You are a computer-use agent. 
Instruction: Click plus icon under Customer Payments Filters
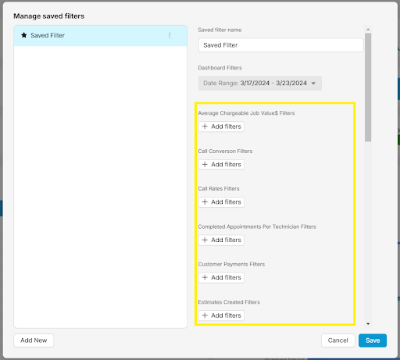click(x=205, y=277)
